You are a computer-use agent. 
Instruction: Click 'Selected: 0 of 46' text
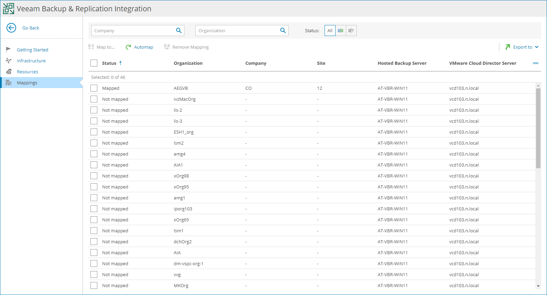click(x=108, y=77)
